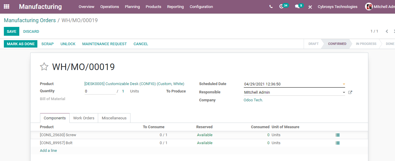Open detailed operations list icon for Screw
Screen dimensions: 395x161
[337, 135]
